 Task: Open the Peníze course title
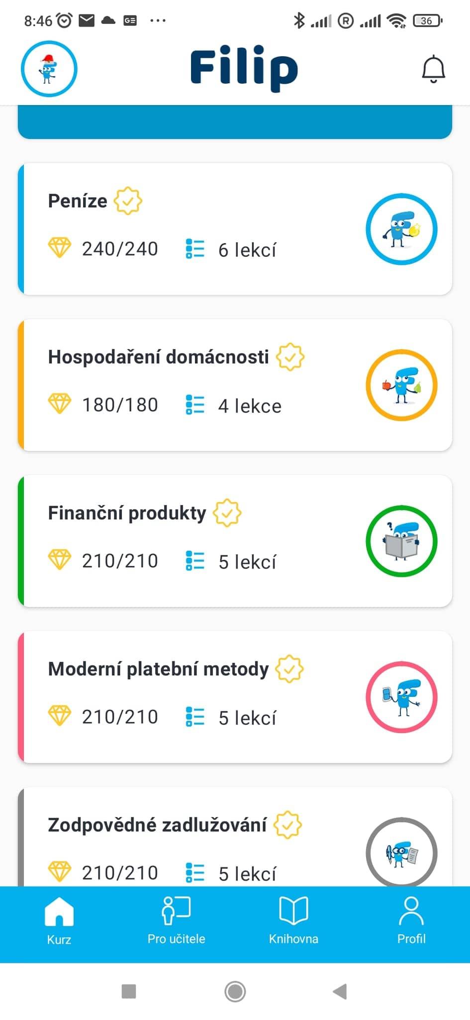pos(78,201)
